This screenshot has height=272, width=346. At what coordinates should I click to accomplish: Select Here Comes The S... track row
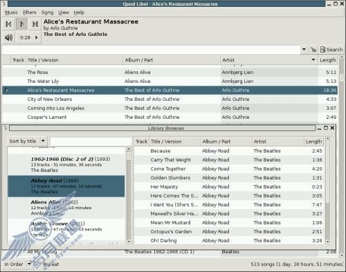point(229,196)
